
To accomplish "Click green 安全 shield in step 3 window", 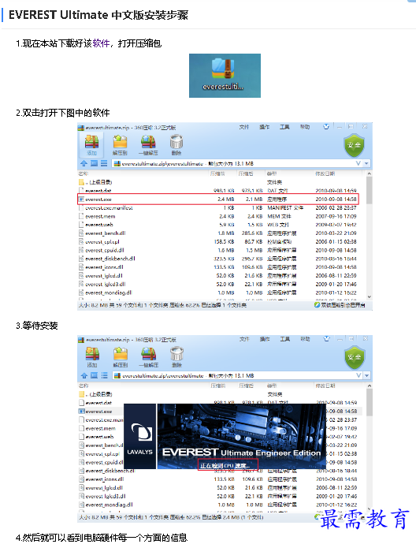I will 355,358.
